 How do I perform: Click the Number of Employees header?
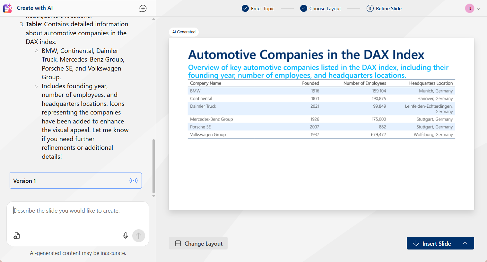[365, 83]
